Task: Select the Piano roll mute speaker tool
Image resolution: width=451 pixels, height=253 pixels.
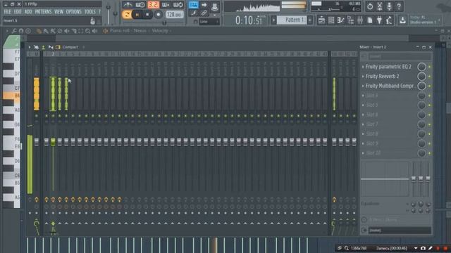Action: (67, 31)
